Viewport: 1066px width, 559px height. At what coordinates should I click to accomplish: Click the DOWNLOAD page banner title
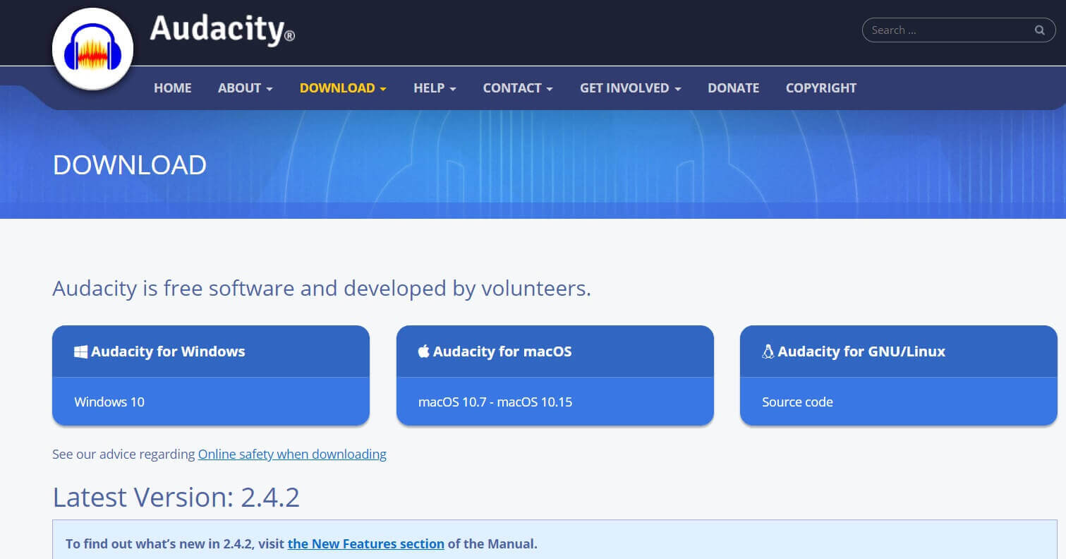pos(130,165)
